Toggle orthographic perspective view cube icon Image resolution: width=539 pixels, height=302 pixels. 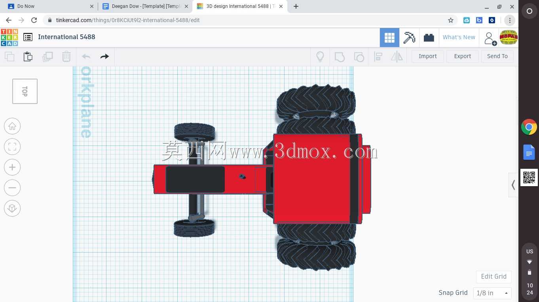[12, 208]
